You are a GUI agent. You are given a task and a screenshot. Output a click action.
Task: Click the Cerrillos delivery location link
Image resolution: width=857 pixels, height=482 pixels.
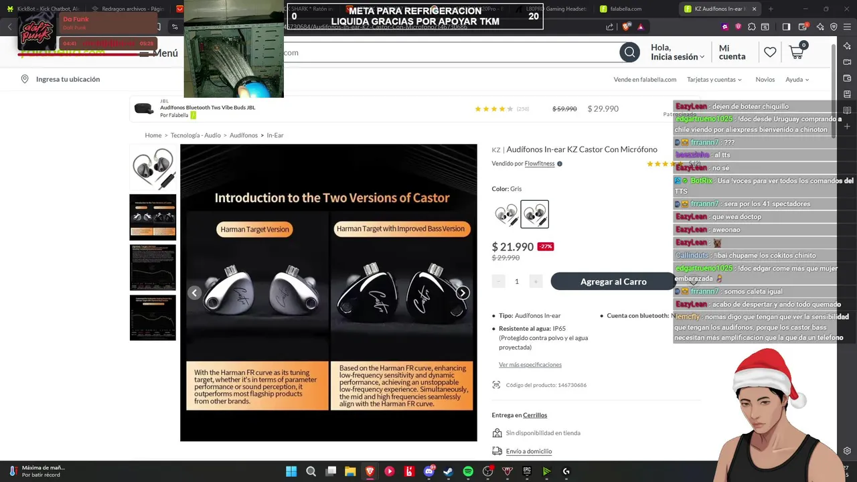[x=535, y=415]
